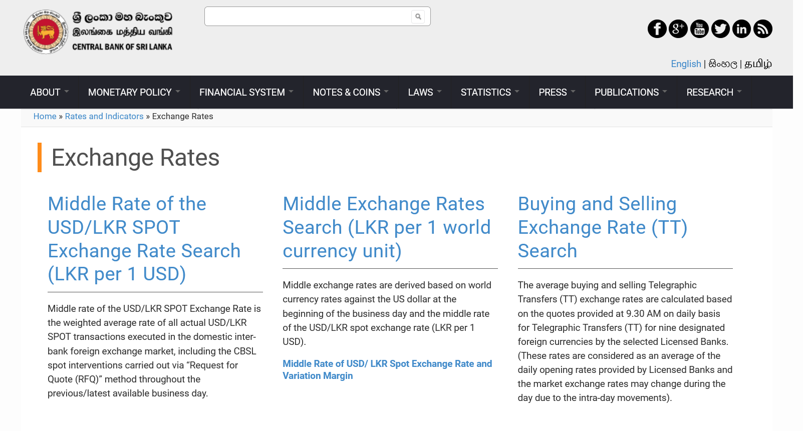Expand the Monetary Policy dropdown menu
The height and width of the screenshot is (431, 803).
[133, 93]
